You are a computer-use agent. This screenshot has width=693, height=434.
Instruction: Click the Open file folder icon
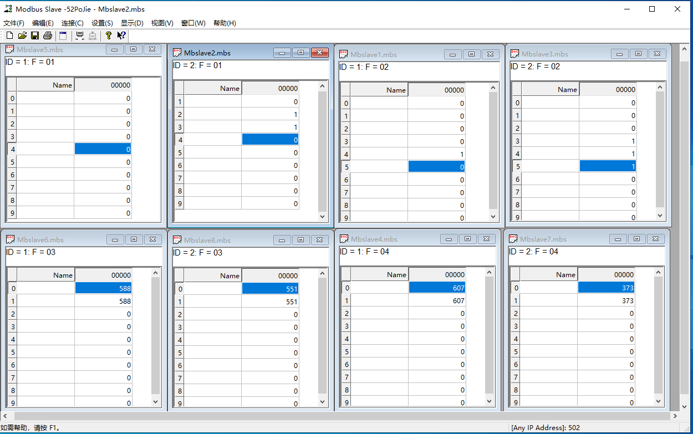22,36
